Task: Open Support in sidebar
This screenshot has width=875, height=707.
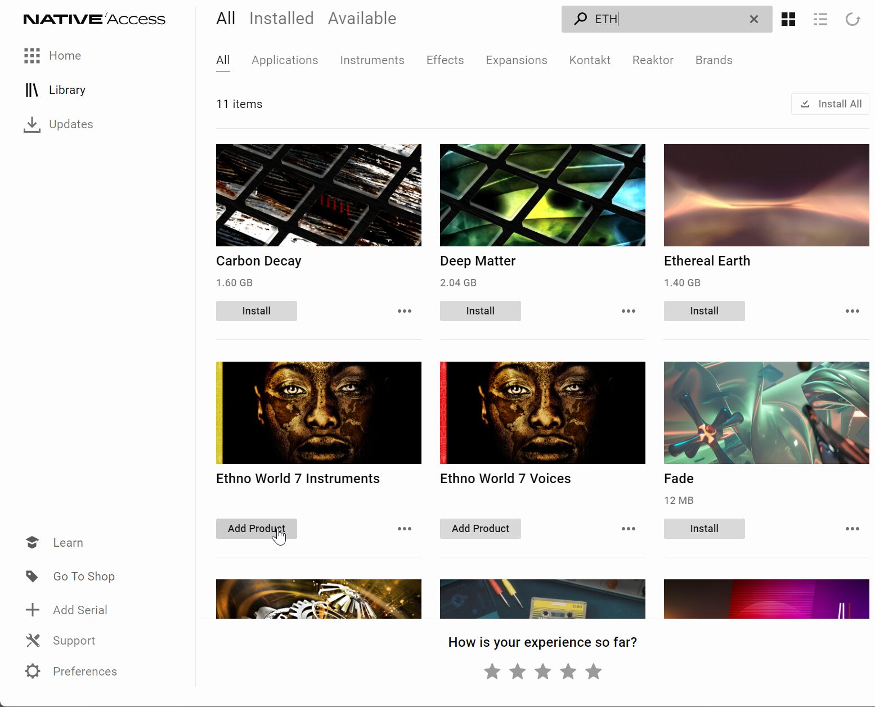Action: pos(74,641)
